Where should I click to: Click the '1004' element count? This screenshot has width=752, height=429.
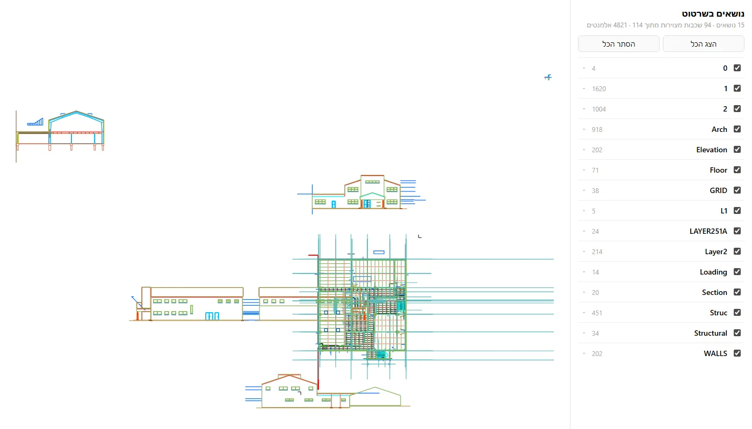point(599,109)
